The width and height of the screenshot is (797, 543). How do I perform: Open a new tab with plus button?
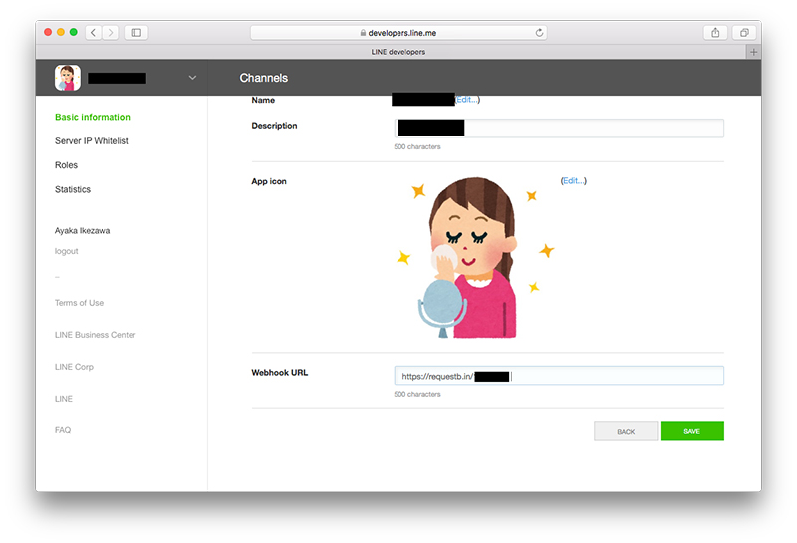coord(753,52)
